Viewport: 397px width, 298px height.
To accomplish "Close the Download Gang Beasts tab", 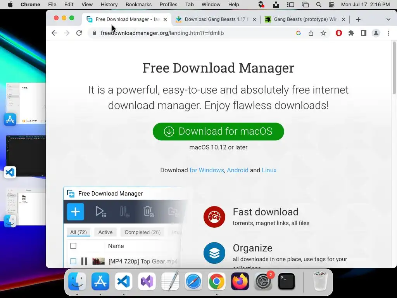I will tap(254, 19).
